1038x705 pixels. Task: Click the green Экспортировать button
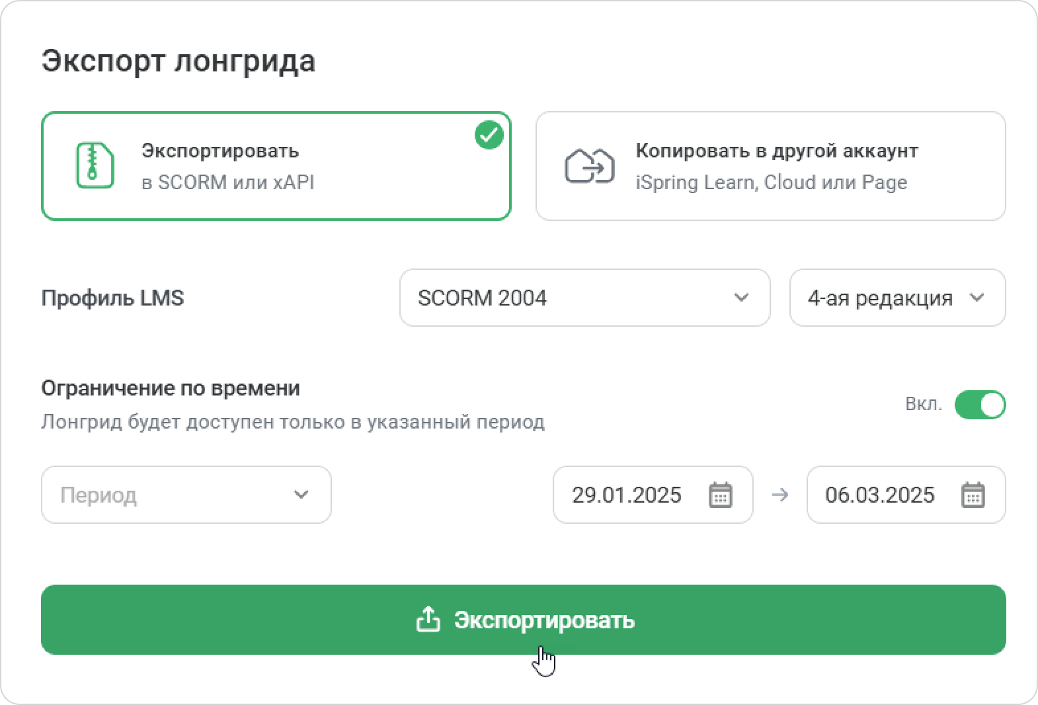524,620
